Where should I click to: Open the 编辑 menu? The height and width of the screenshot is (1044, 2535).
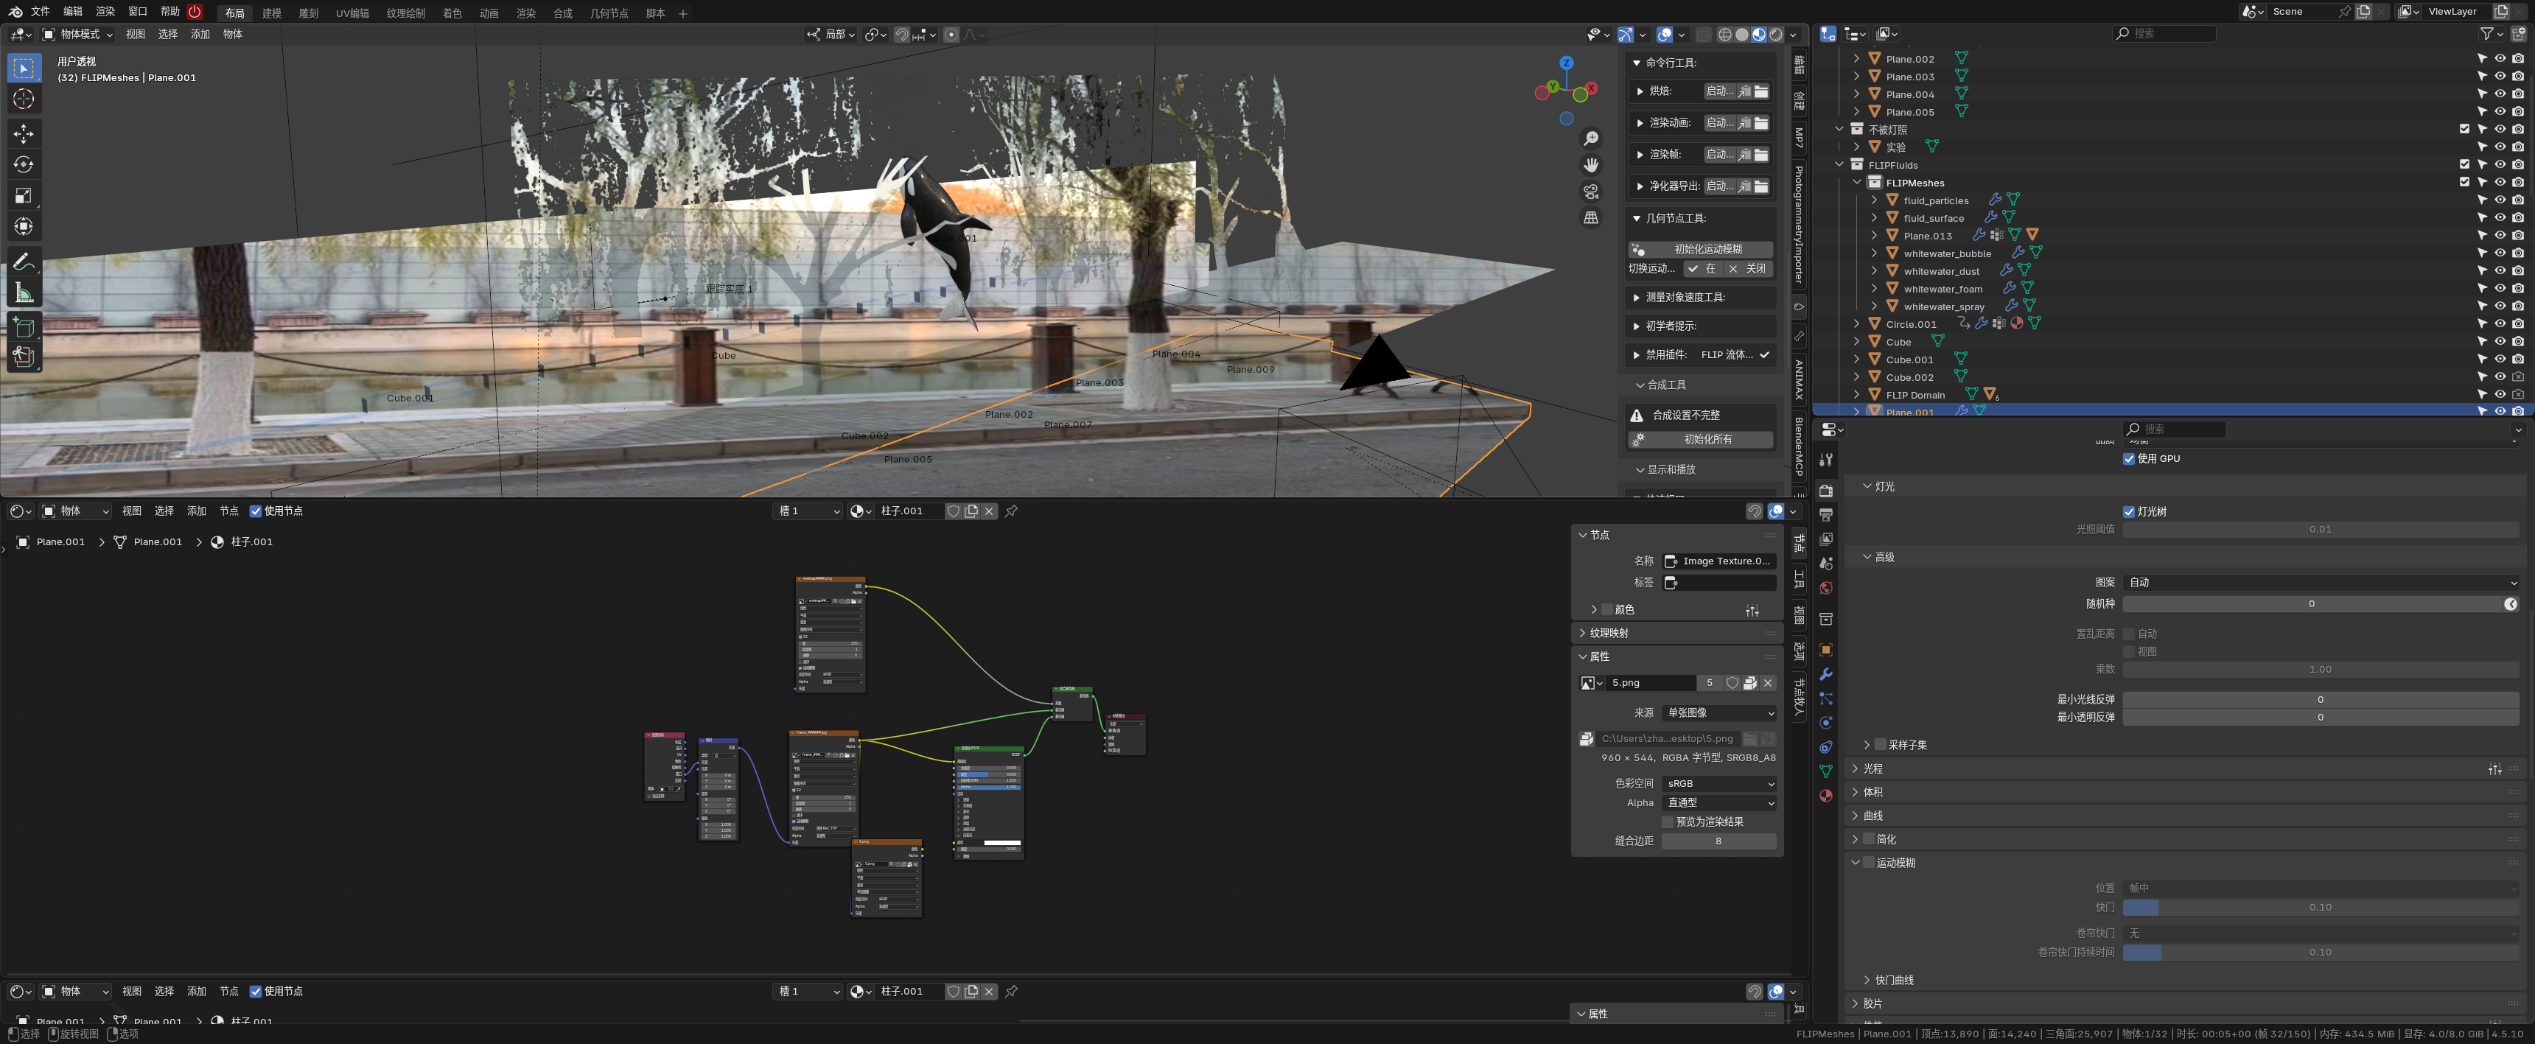(x=73, y=12)
